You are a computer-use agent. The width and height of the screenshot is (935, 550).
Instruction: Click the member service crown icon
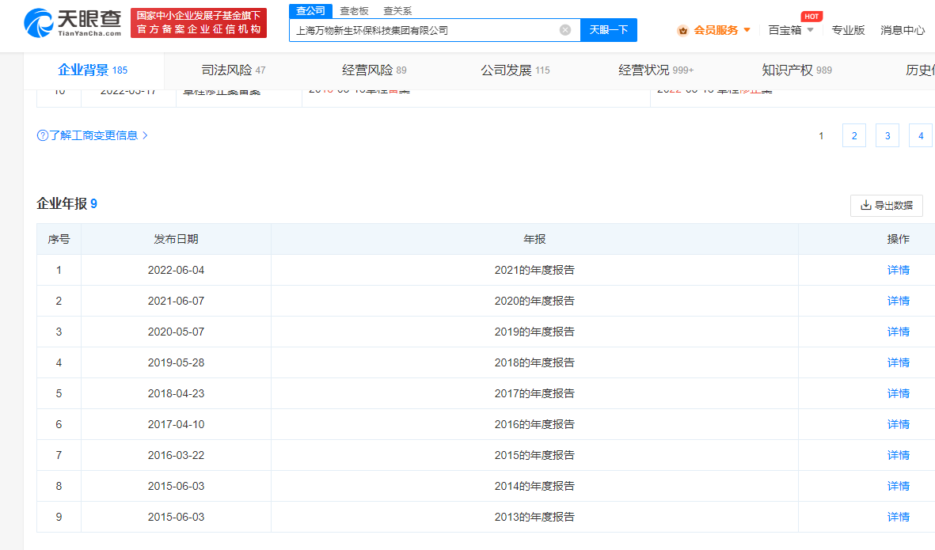[682, 30]
